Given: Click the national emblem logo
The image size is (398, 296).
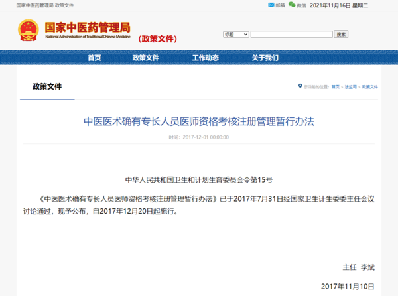Looking at the screenshot, I should [x=29, y=30].
